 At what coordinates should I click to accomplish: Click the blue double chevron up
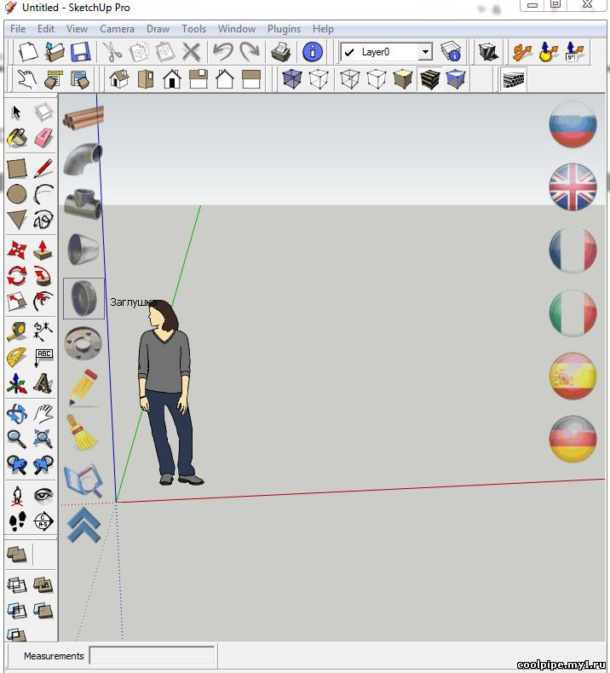click(x=84, y=525)
